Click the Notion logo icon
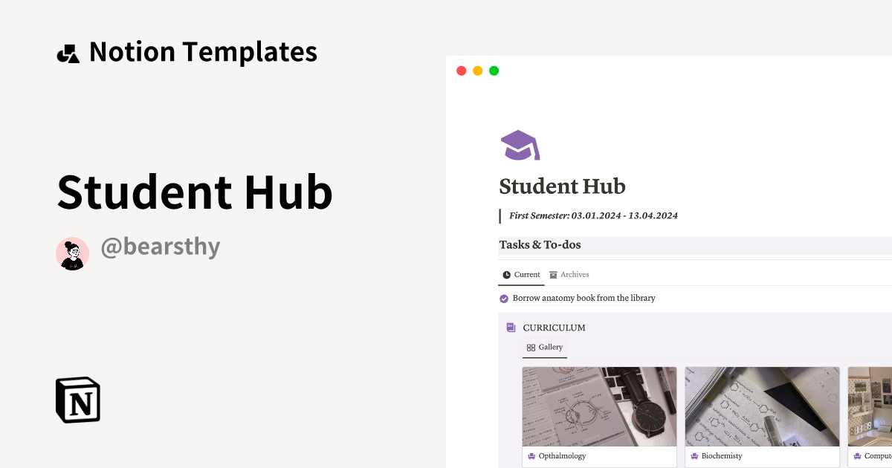Screen dimensions: 892x468 coord(77,400)
